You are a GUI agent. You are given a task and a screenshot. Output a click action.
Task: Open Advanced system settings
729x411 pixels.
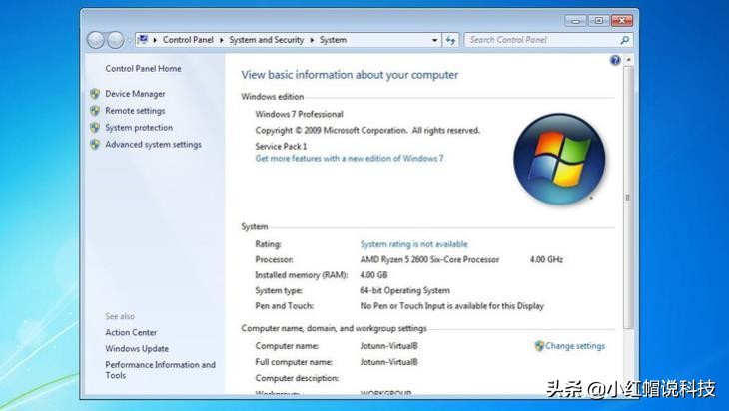[x=153, y=144]
